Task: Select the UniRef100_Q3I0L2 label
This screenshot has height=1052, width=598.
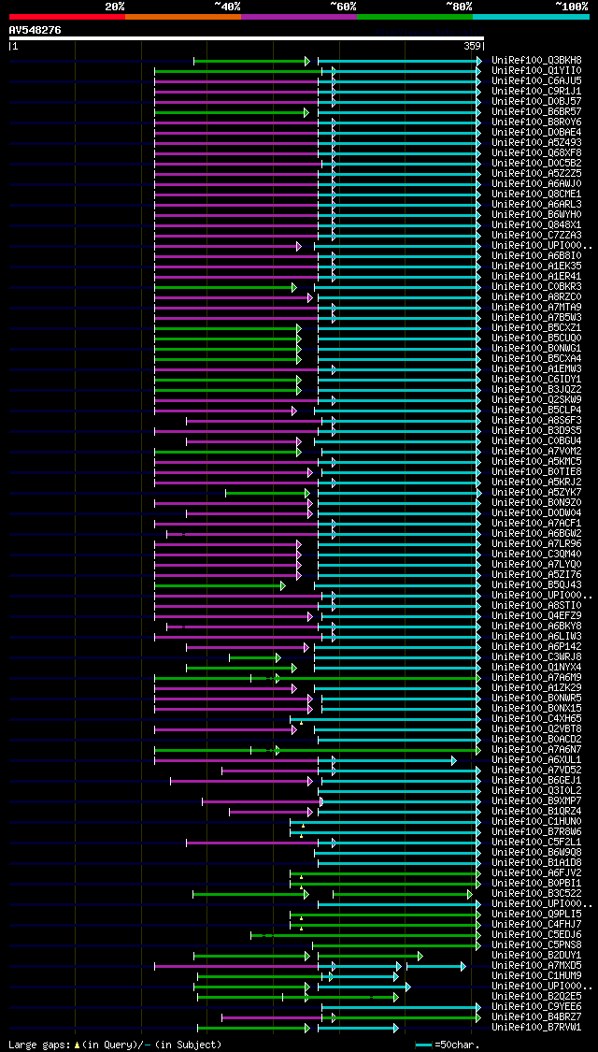Action: point(536,791)
